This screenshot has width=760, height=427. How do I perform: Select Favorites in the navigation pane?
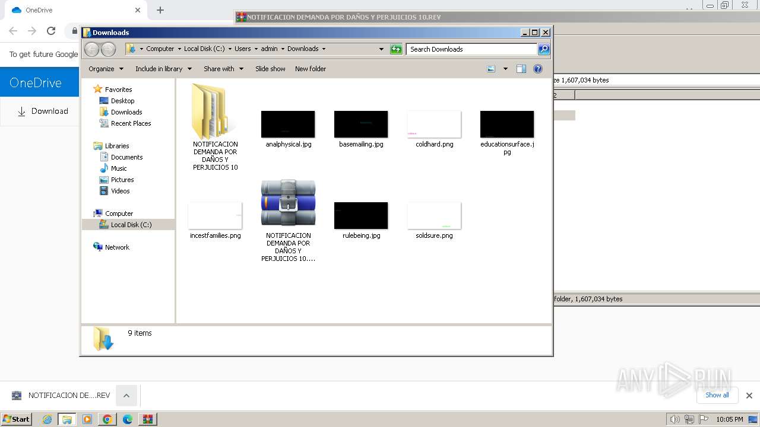click(x=118, y=90)
